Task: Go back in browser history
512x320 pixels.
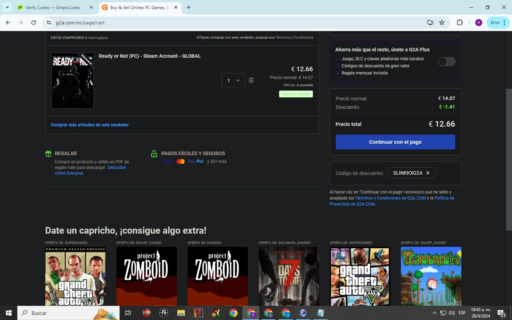Action: click(8, 23)
